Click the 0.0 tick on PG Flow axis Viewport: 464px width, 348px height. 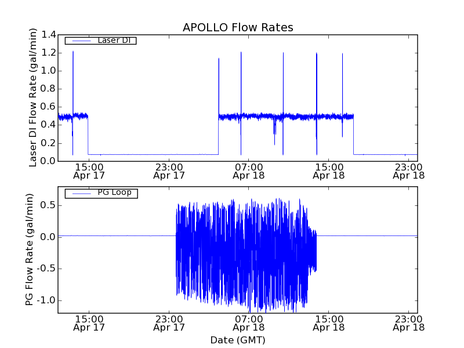48,237
